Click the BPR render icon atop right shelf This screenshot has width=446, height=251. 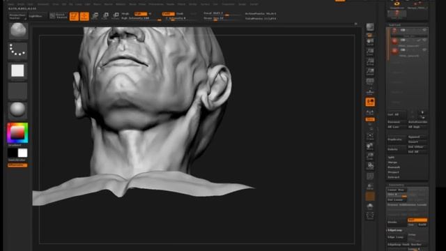coord(370,27)
